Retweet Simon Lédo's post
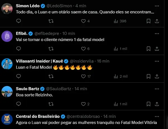 point(51,21)
